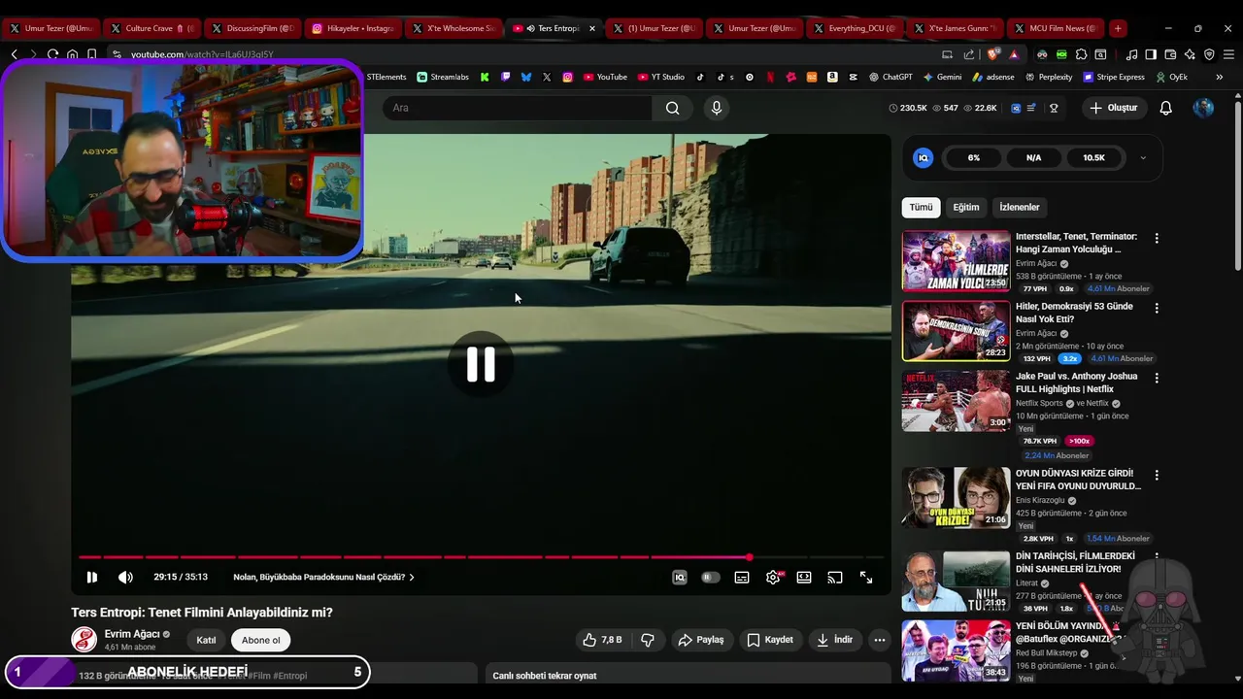
Task: Switch to the DiscussingFilm browser tab
Action: pyautogui.click(x=252, y=28)
